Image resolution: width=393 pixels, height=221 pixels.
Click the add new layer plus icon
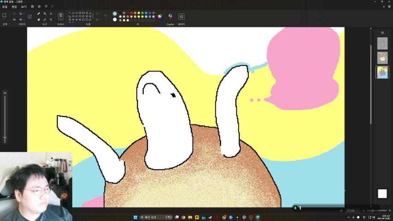pos(382,33)
